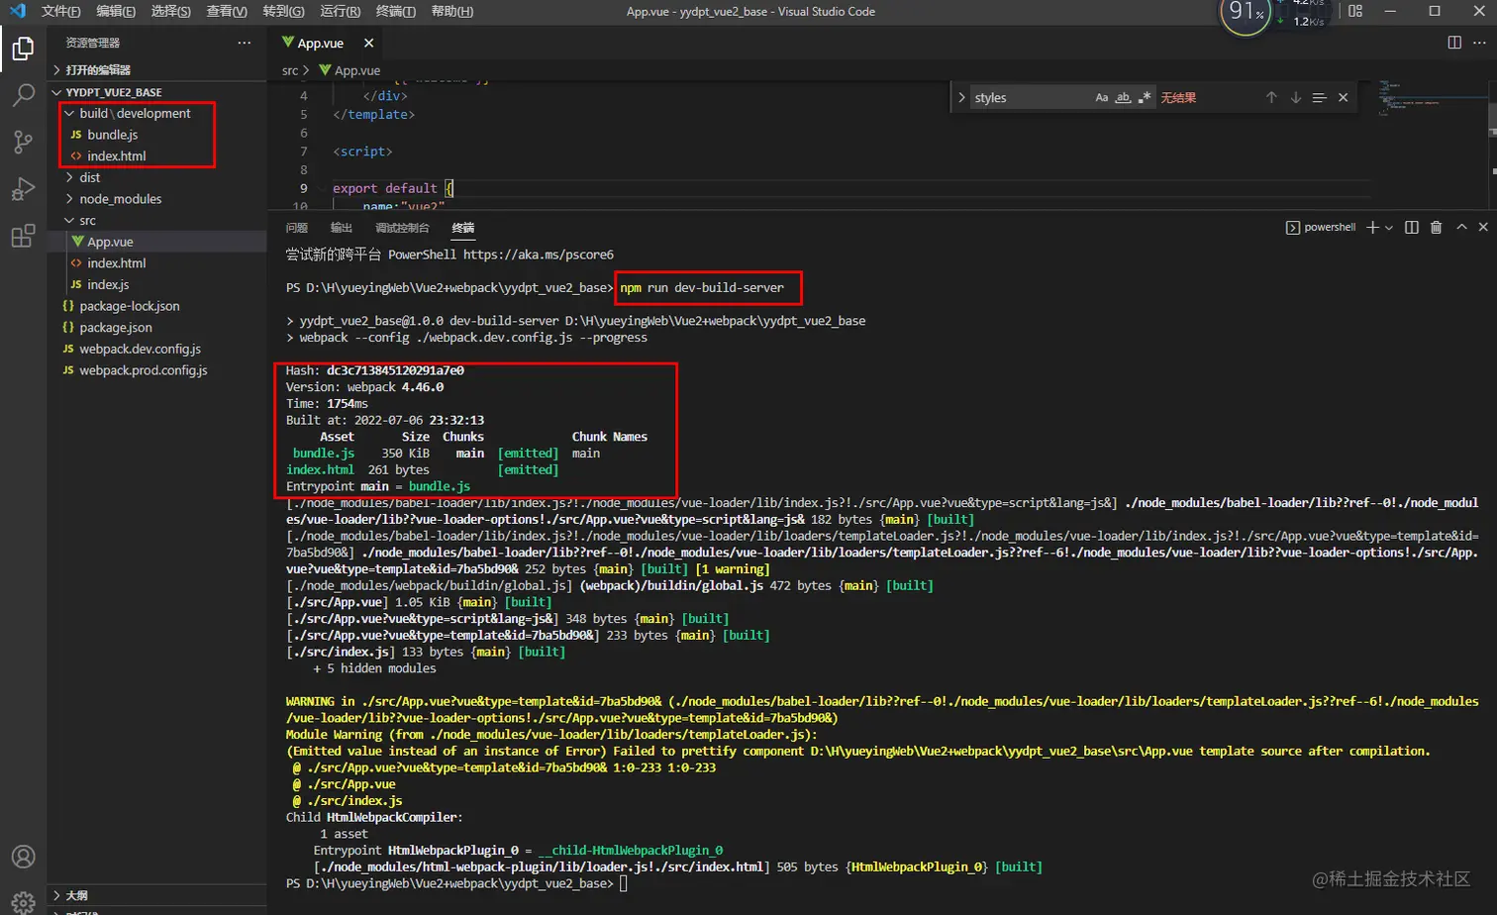The width and height of the screenshot is (1497, 915).
Task: Expand the 打开的编辑器 section
Action: click(158, 69)
